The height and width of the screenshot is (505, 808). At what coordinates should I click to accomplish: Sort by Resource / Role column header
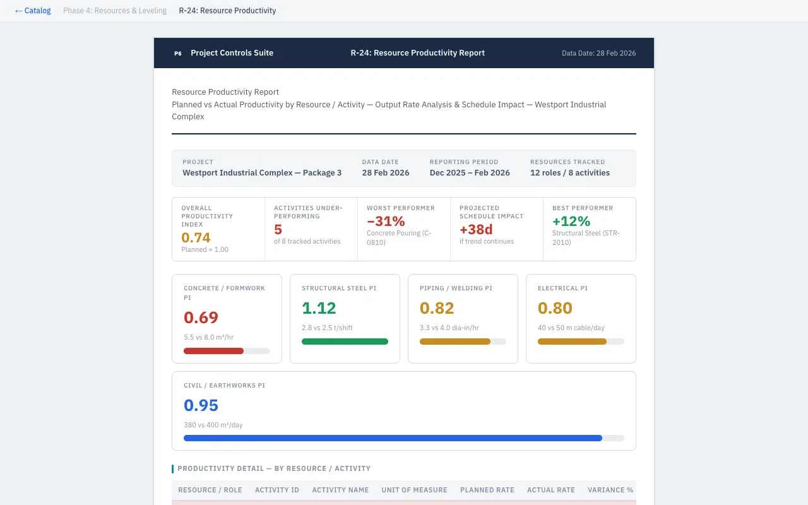(x=210, y=490)
